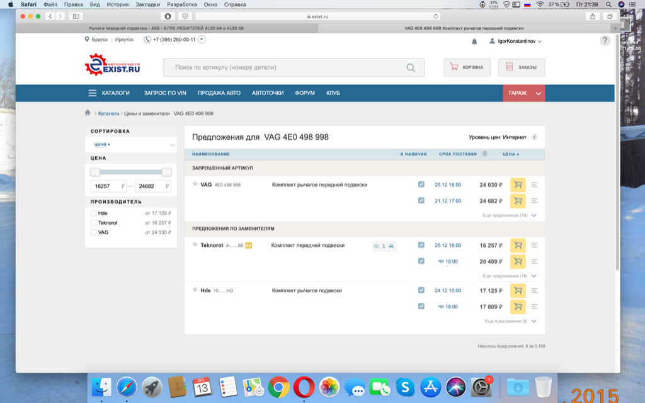The image size is (645, 403).
Task: Add Teknorot 16 257 ₽ offer to cart
Action: (x=517, y=246)
